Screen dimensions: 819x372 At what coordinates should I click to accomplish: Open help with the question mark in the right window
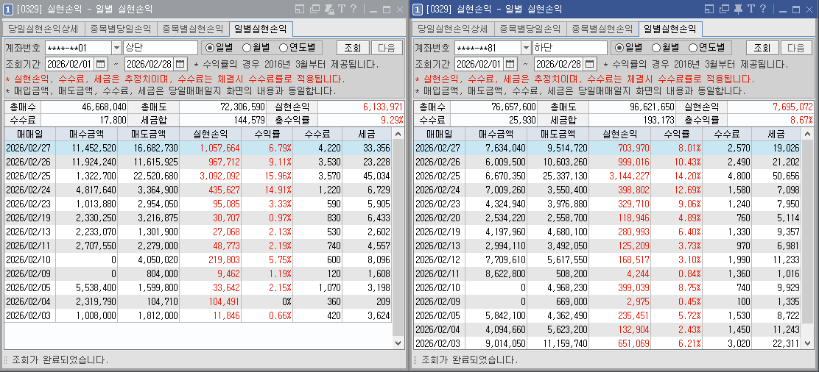tap(764, 10)
